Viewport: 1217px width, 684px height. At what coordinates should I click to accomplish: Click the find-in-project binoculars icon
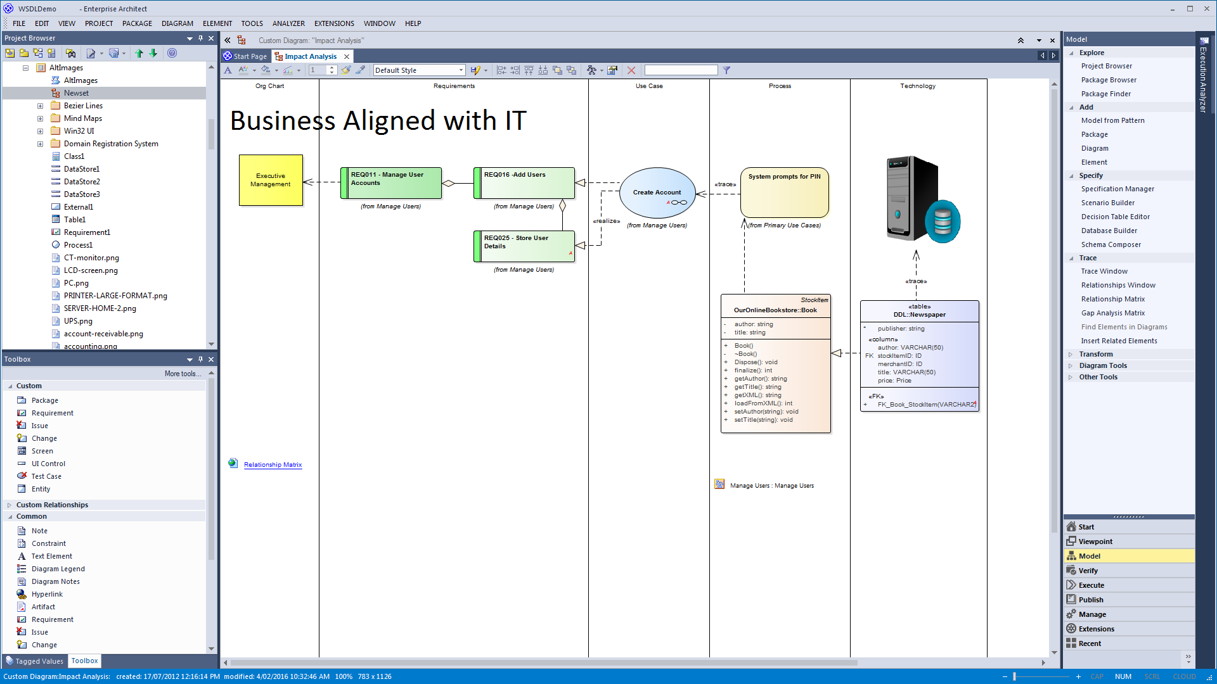pyautogui.click(x=70, y=53)
